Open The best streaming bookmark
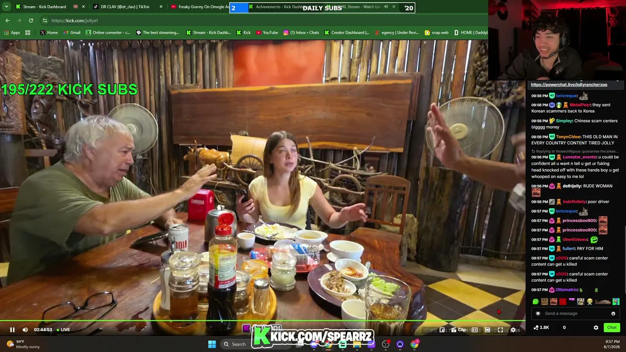The height and width of the screenshot is (352, 626). (x=157, y=33)
